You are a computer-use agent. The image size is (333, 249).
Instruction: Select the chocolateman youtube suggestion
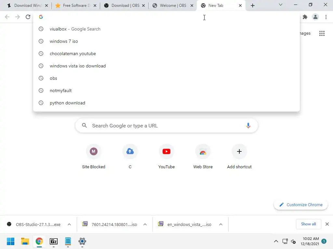(x=166, y=53)
